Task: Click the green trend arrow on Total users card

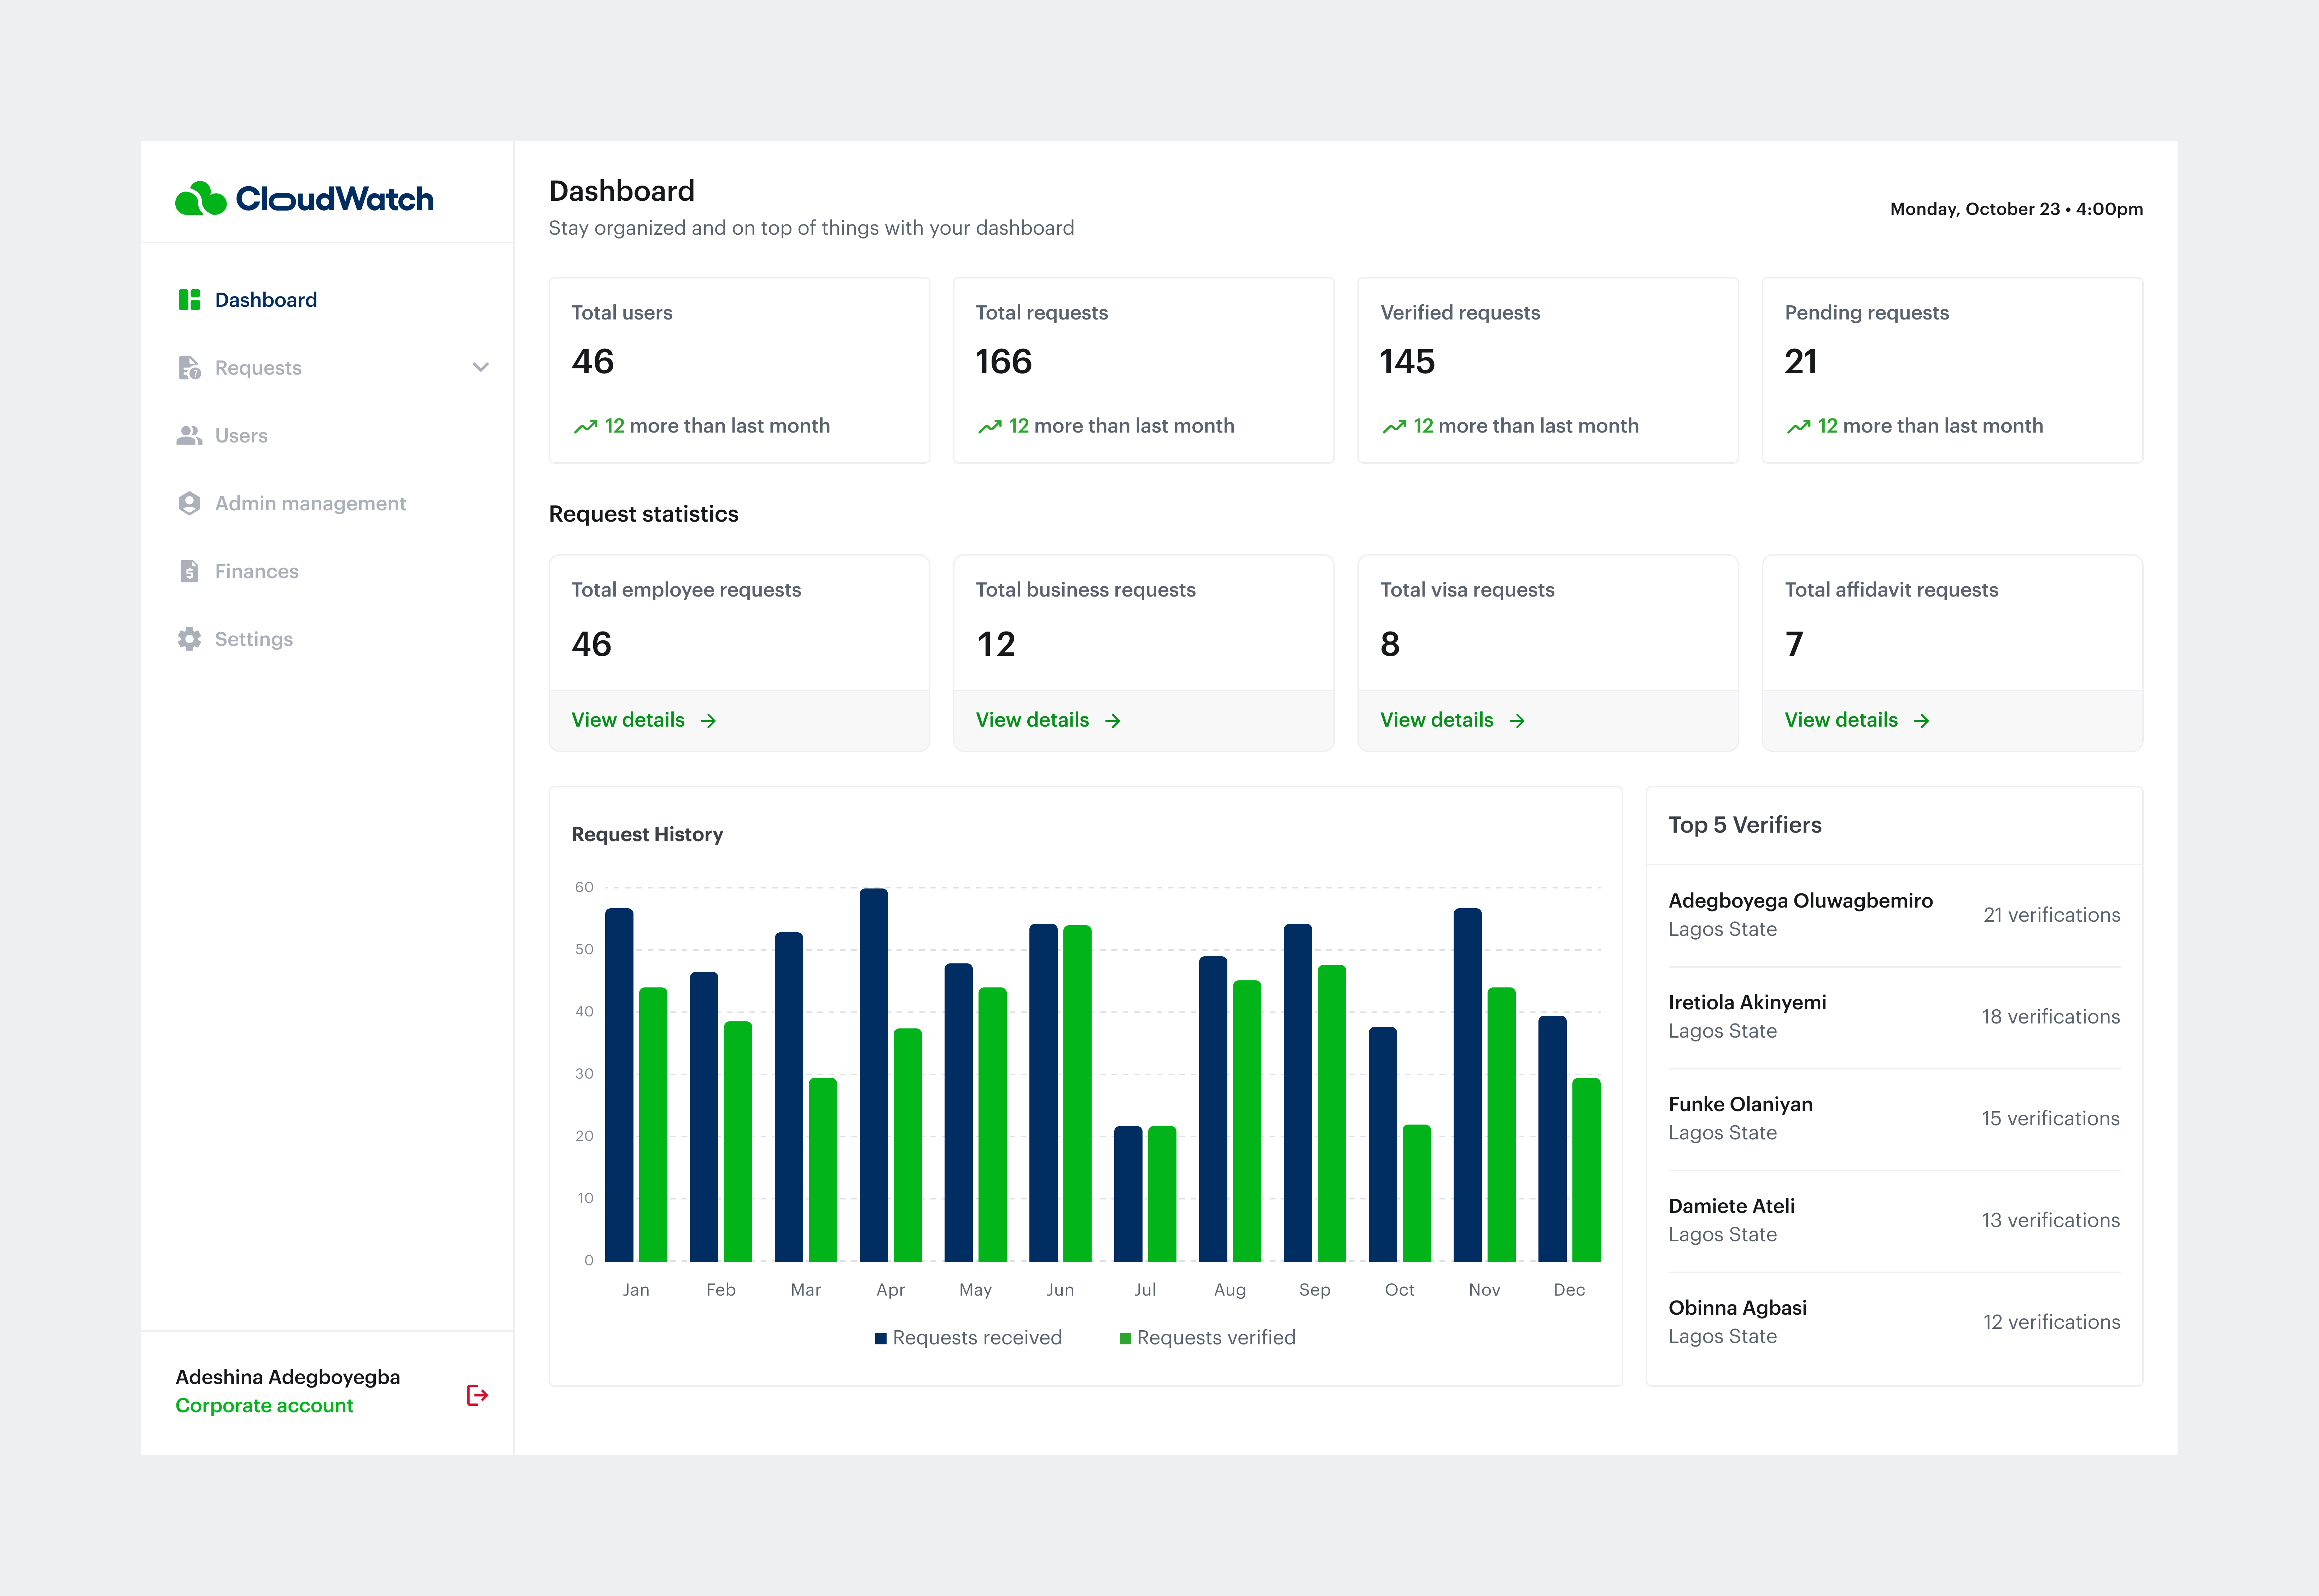Action: click(x=587, y=425)
